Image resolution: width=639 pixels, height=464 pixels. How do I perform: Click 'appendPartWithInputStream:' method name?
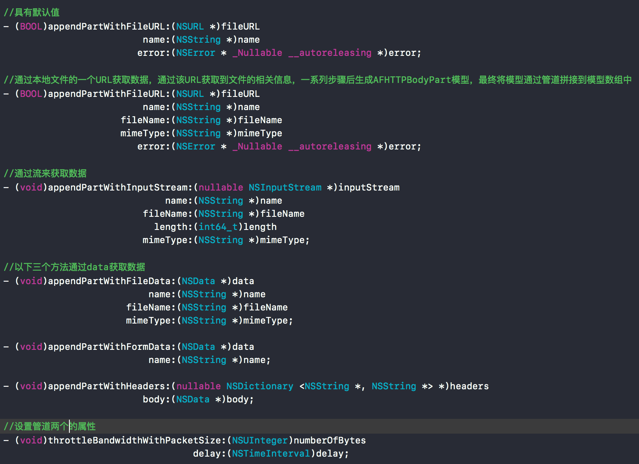coord(120,187)
